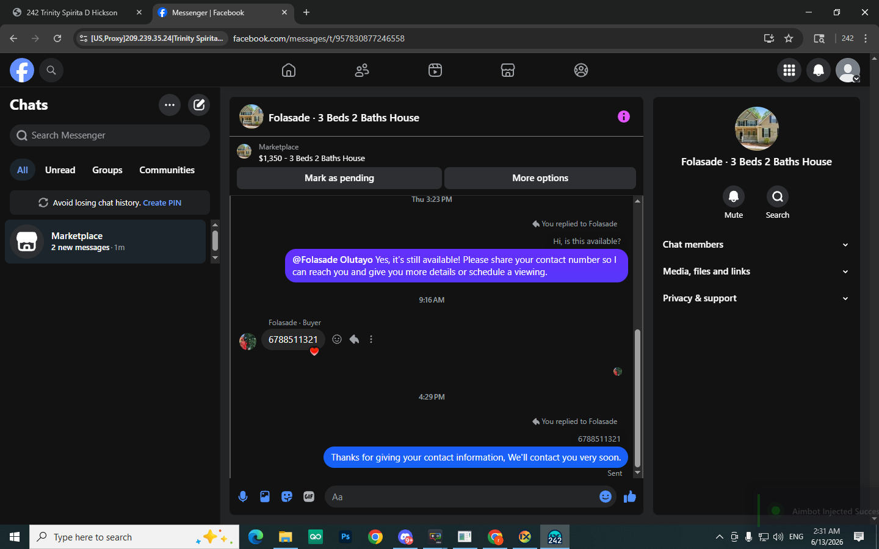This screenshot has height=549, width=879.
Task: Reload the page with the browser refresh button
Action: tap(57, 38)
